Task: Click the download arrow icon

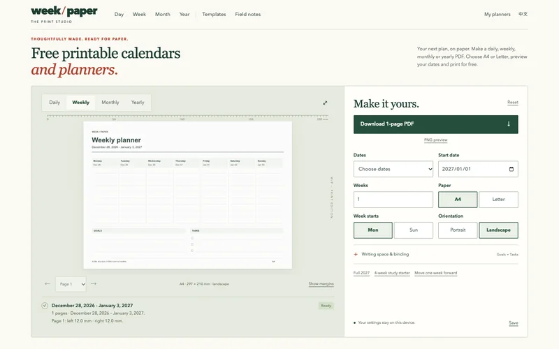Action: (509, 124)
